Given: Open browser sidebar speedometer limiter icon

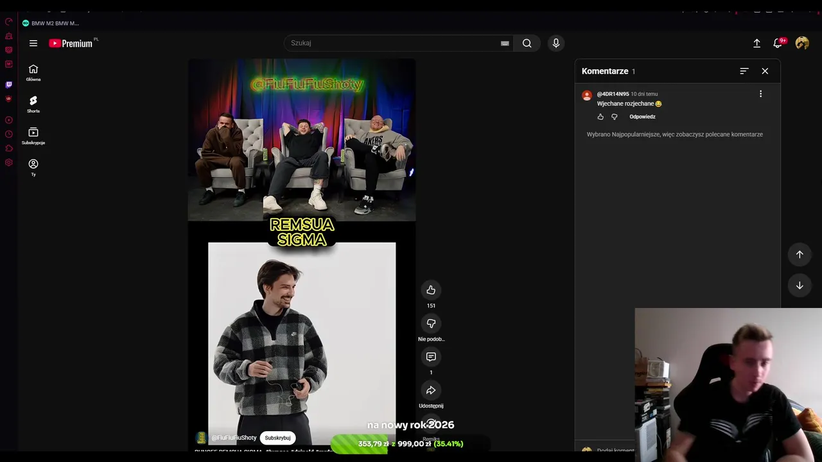Looking at the screenshot, I should (x=8, y=22).
